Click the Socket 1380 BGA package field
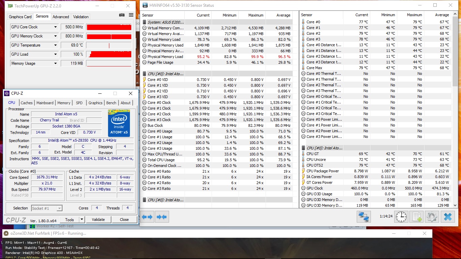The width and height of the screenshot is (461, 259). (x=66, y=126)
